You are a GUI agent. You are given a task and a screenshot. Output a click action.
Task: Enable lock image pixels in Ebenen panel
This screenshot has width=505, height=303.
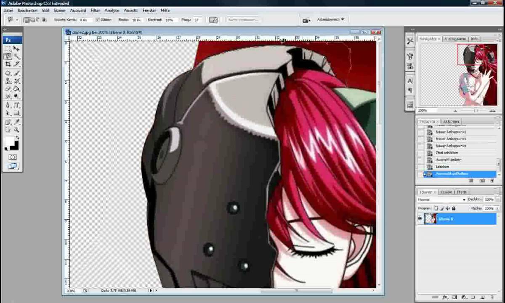[441, 208]
